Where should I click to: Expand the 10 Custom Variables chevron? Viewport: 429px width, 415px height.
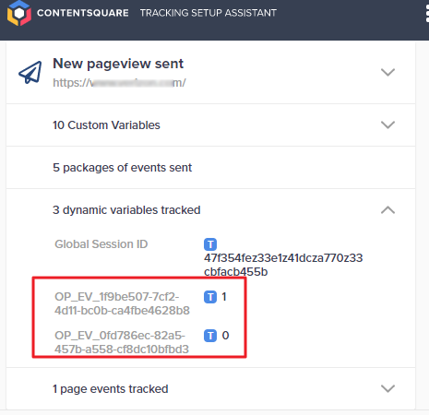point(387,125)
